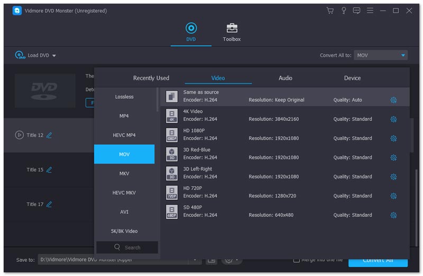Click the Convert All button

[x=385, y=261]
